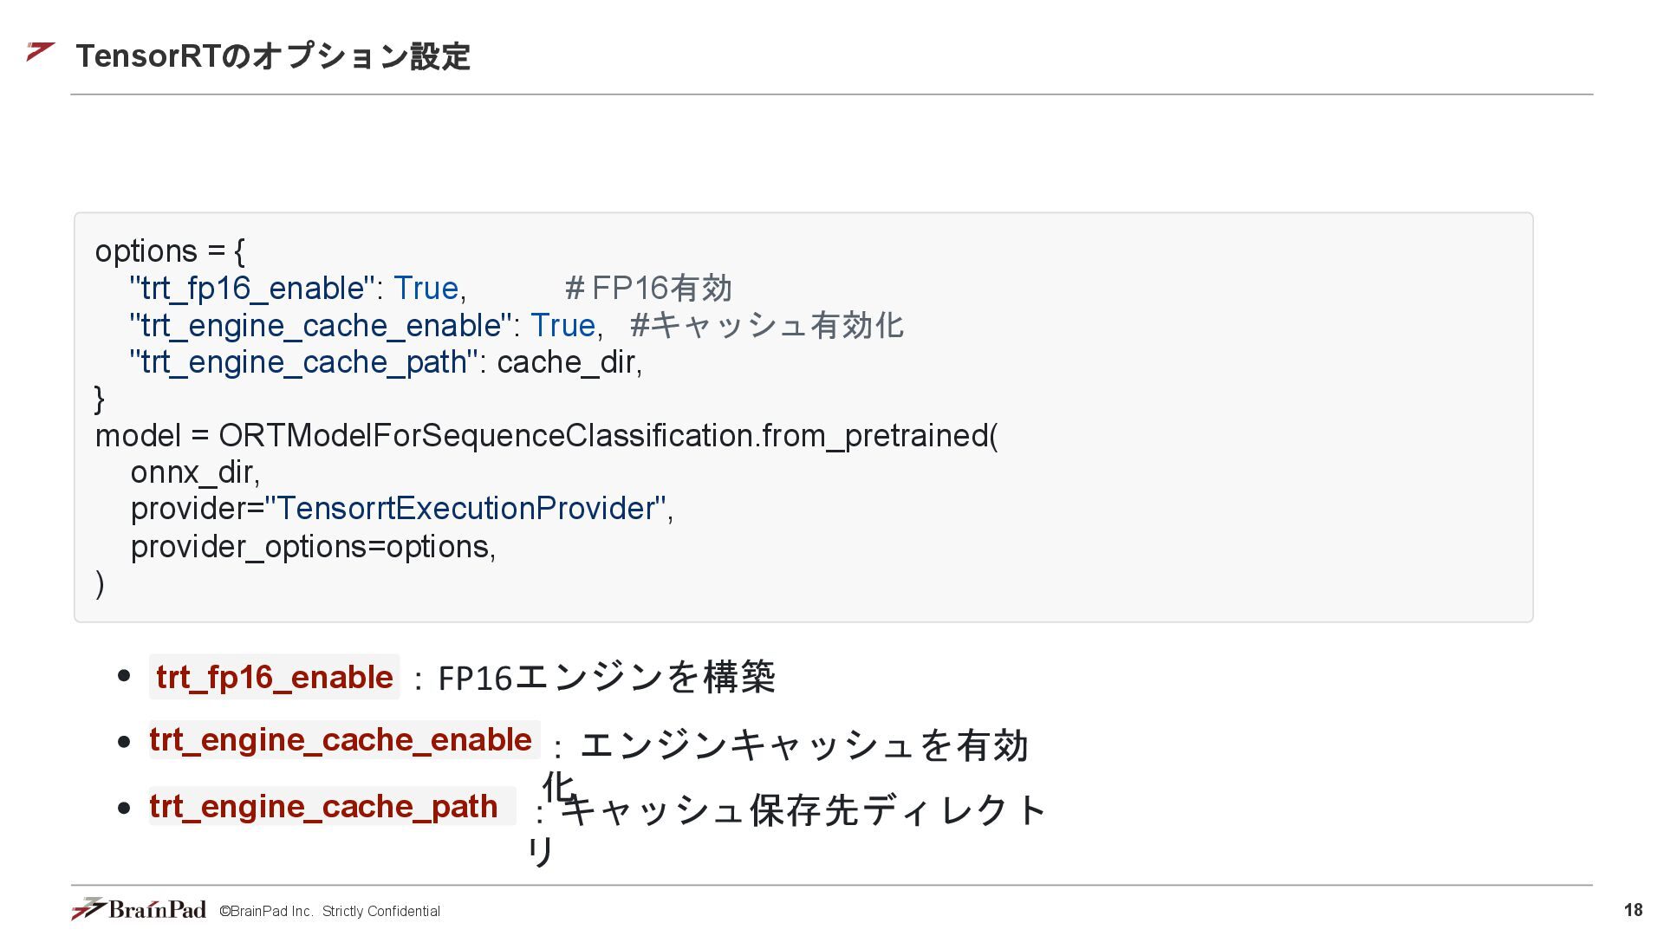Click the "trt_engine_cache_path" key in the code
Screen dimensions: 1664x936
(303, 362)
